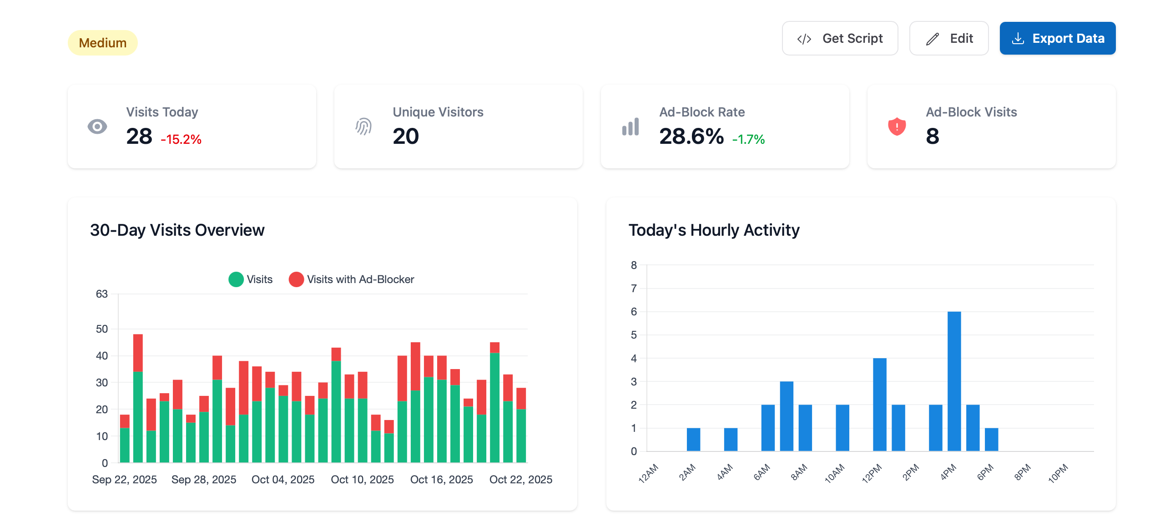Click the Oct 16, 2025 axis label
Screen dimensions: 1160x532
click(x=442, y=479)
